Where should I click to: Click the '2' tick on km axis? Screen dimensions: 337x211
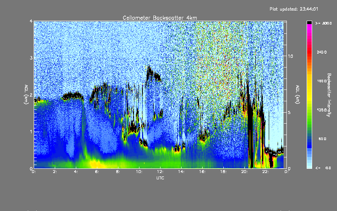tap(31, 95)
